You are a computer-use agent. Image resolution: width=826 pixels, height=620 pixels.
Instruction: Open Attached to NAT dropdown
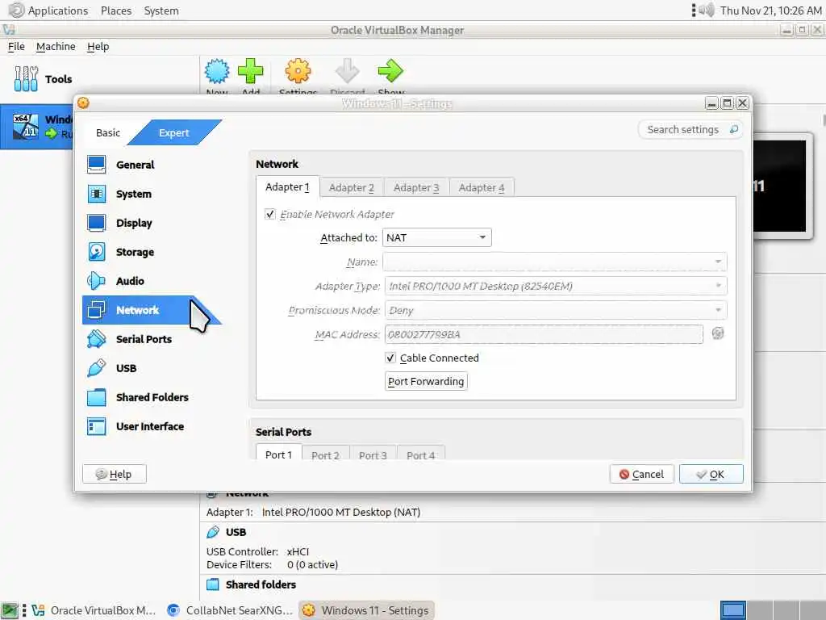click(436, 238)
